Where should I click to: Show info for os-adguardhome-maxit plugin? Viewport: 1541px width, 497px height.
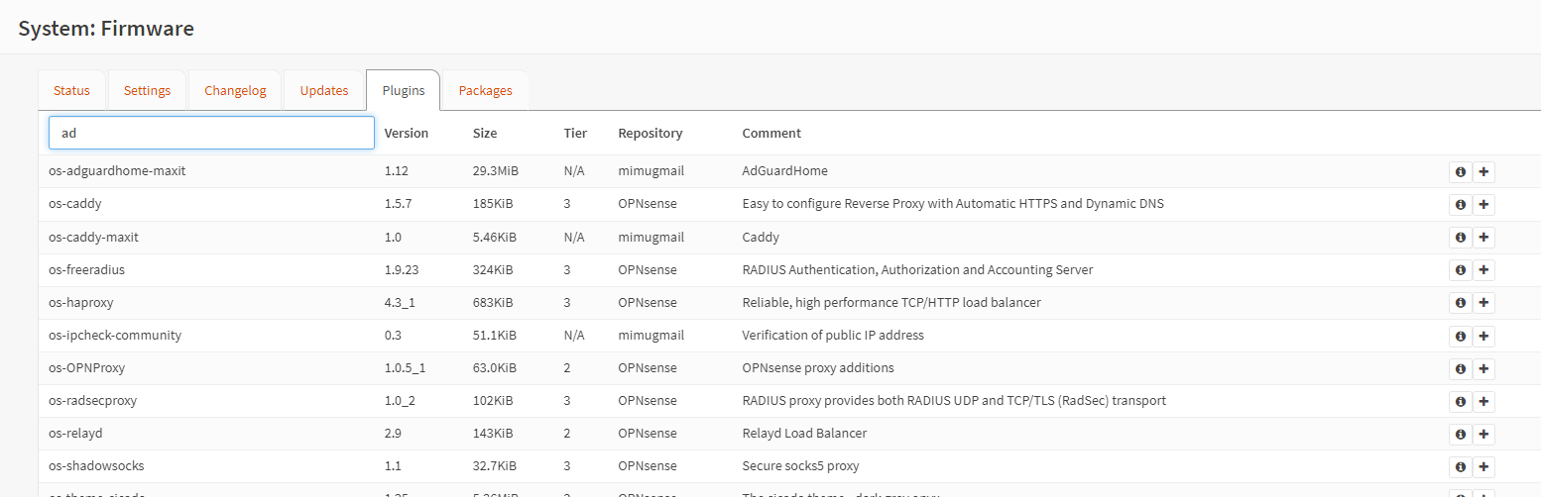point(1460,172)
